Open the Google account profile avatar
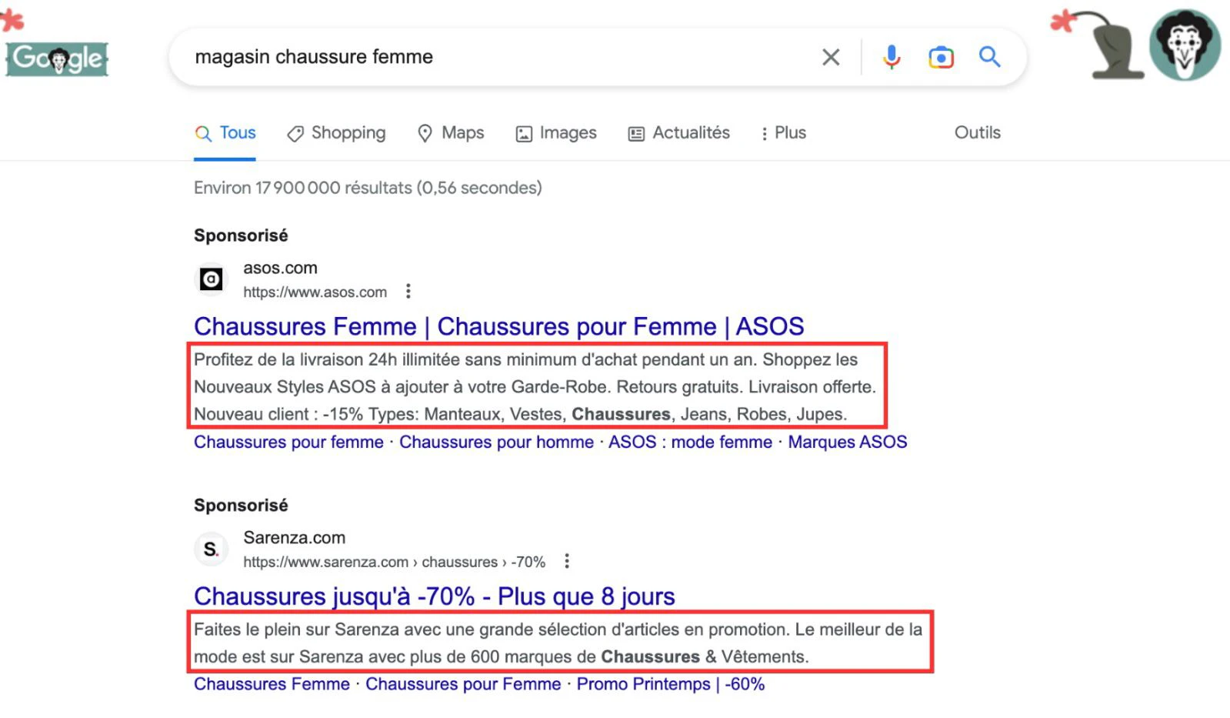Viewport: 1230px width, 718px height. [x=1185, y=45]
